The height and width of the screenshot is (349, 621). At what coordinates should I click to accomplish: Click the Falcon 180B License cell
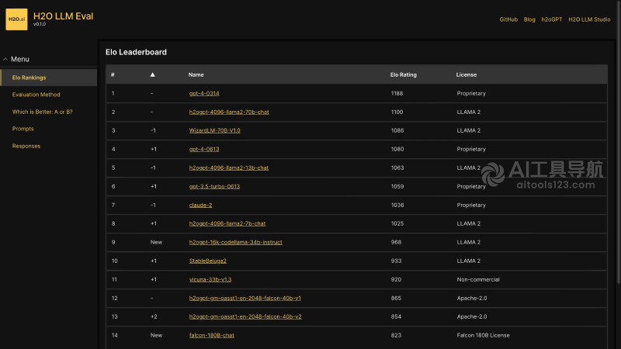[x=483, y=335]
